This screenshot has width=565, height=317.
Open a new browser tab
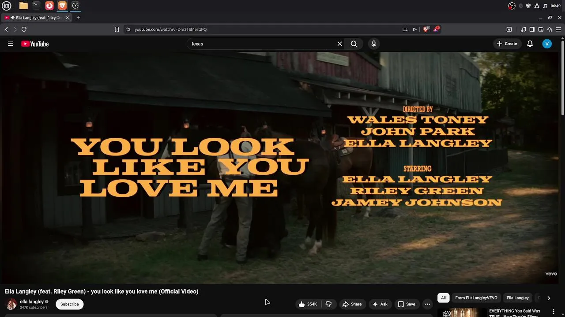(x=78, y=18)
